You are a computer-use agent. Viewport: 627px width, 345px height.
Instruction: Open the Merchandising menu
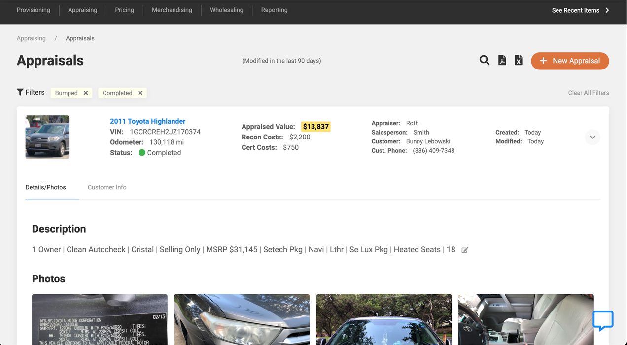point(172,10)
